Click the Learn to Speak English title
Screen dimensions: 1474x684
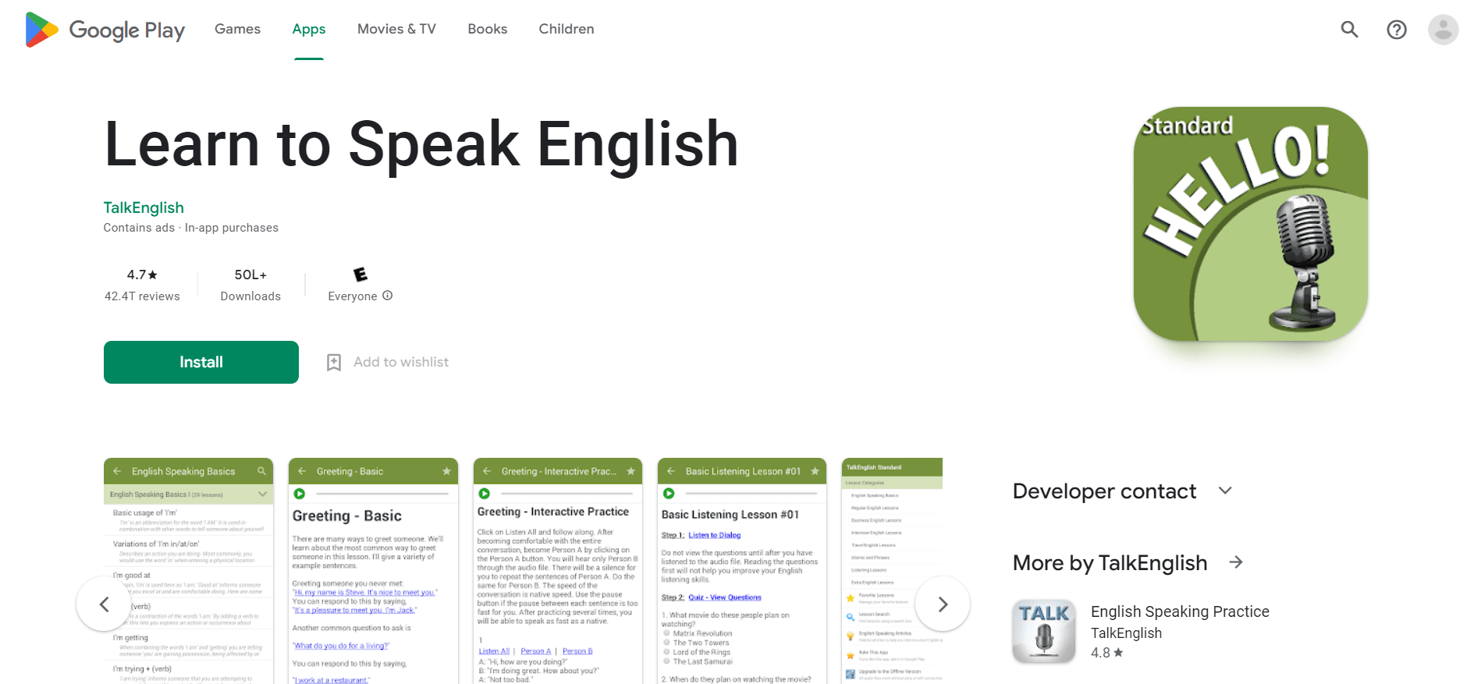[421, 144]
